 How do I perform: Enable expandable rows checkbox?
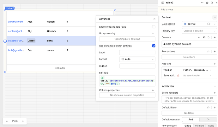154,27
